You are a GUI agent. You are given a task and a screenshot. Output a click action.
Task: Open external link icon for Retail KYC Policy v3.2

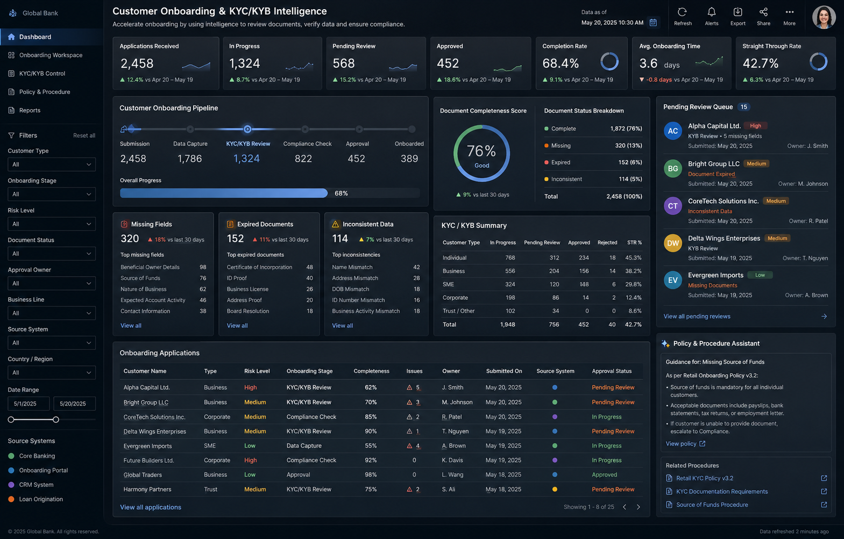point(824,478)
